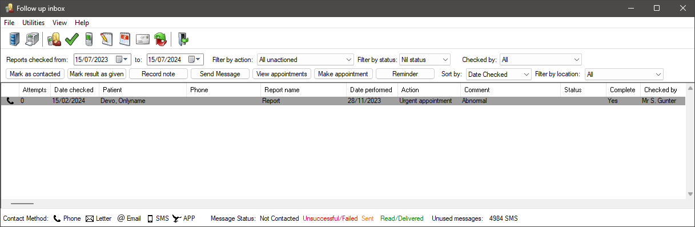Click the horizontal scrollbar thumb
Viewport: 695px width, 227px height.
[22, 203]
